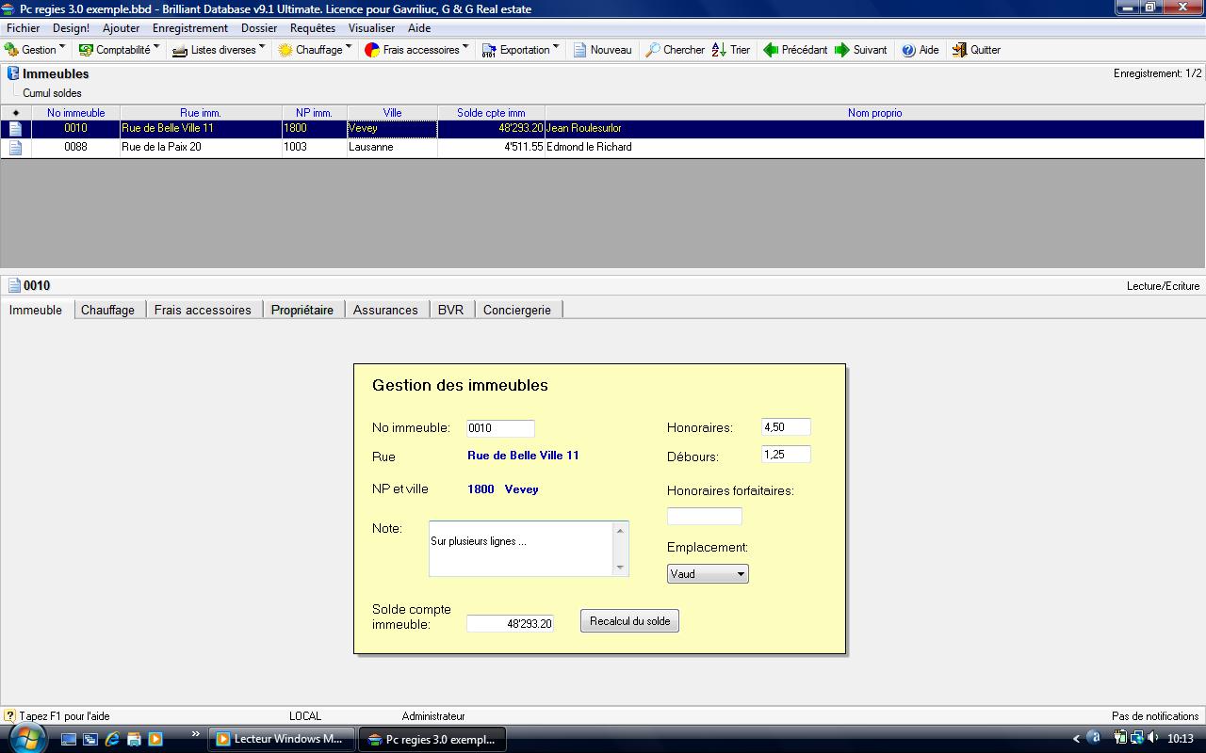
Task: Open the Requêtes menu
Action: coord(312,28)
